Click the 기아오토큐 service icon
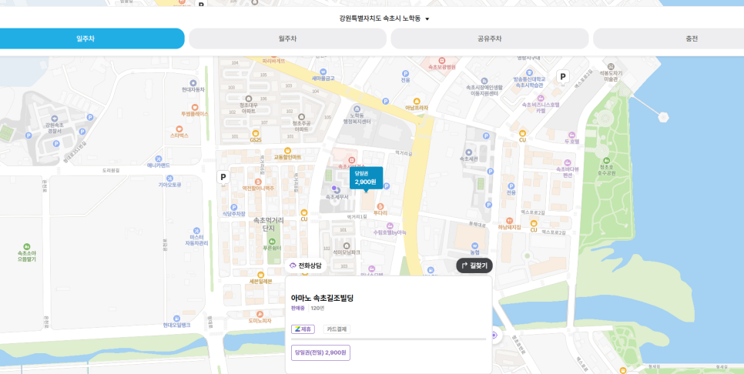This screenshot has height=374, width=744. click(169, 178)
